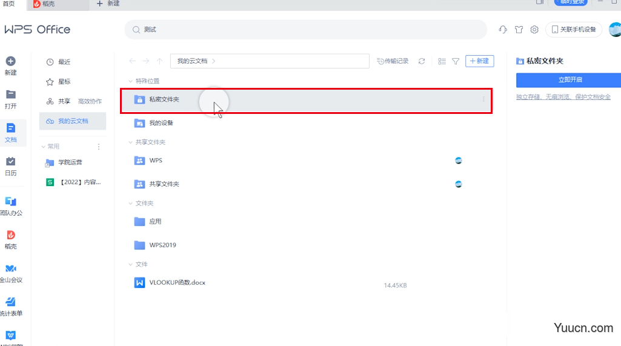Switch to the 首页 tab

[x=8, y=4]
